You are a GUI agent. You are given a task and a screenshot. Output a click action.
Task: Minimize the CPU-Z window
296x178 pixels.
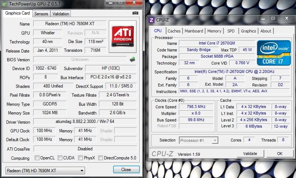[263, 19]
